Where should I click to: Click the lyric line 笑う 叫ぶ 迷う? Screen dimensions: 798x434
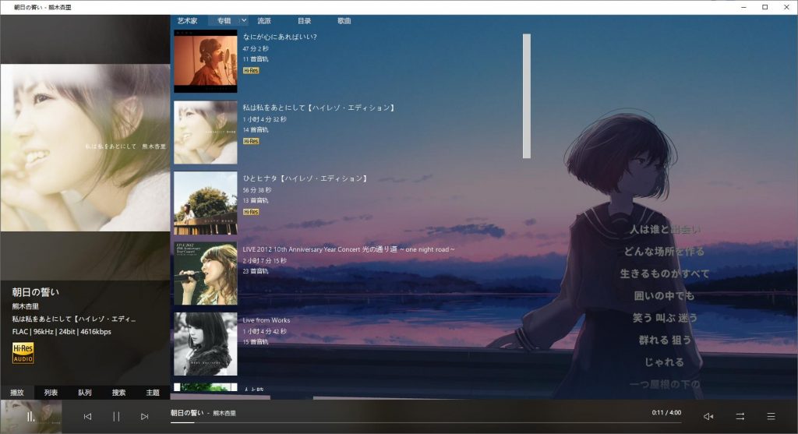665,318
